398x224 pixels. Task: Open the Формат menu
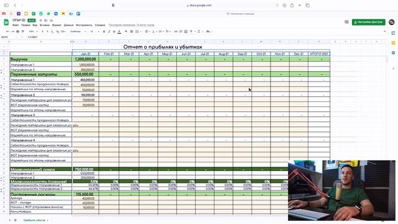(x=57, y=25)
